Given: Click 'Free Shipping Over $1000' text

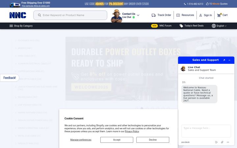Looking at the screenshot, I should [36, 3].
